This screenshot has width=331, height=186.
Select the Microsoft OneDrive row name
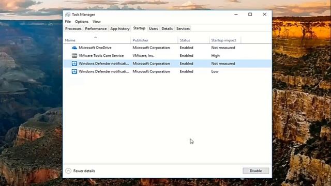click(x=95, y=48)
